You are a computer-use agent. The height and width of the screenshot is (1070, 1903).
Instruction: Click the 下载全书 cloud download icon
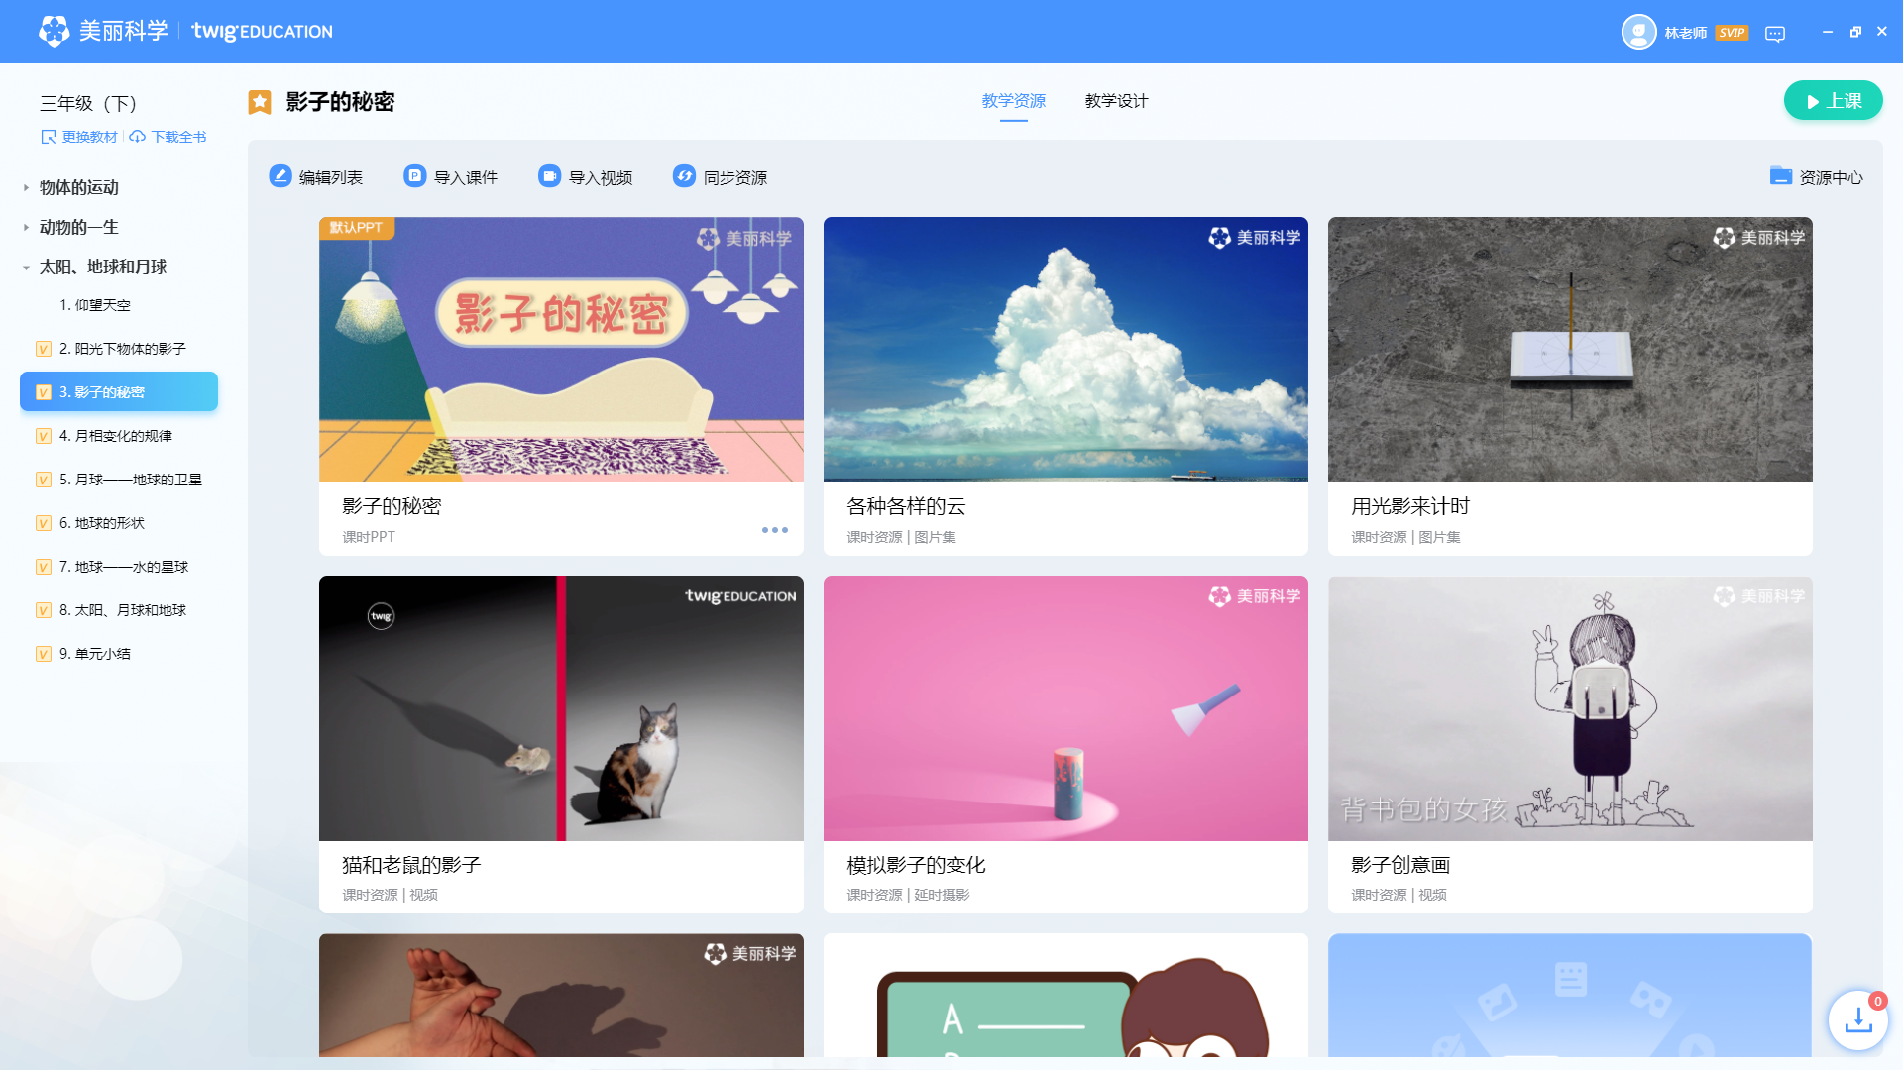[x=138, y=137]
